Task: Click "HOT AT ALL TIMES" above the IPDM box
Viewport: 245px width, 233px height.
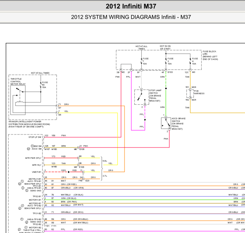Action: pyautogui.click(x=40, y=73)
